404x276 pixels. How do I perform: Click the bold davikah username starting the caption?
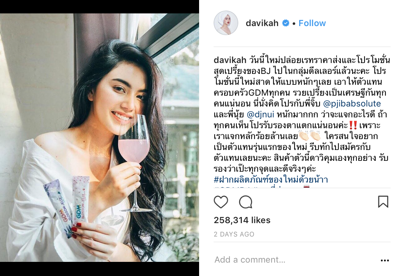coord(230,60)
